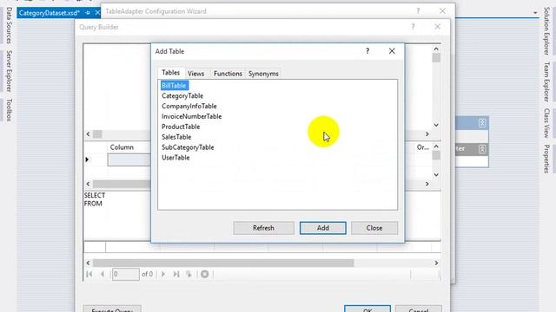Close the Add Table dialog with X
The image size is (556, 312).
[392, 51]
